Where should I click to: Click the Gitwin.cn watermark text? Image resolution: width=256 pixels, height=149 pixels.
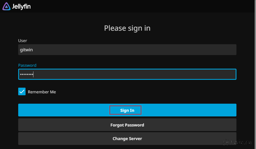click(x=237, y=142)
